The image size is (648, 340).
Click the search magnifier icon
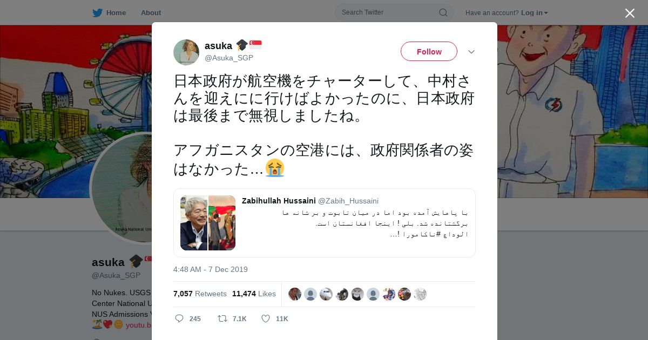point(443,12)
